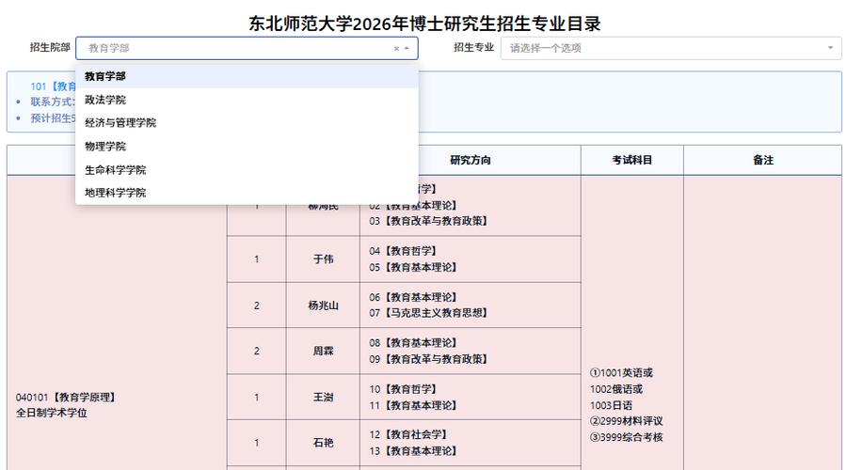Viewport: 846px width, 470px height.
Task: Click the 招生专业 label
Action: (x=473, y=47)
